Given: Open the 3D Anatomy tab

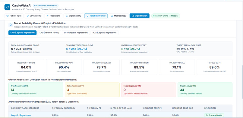Looking at the screenshot, I should (34, 16).
